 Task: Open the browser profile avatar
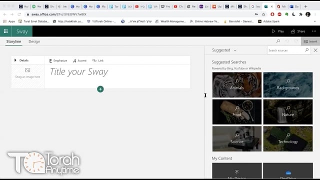point(308,14)
